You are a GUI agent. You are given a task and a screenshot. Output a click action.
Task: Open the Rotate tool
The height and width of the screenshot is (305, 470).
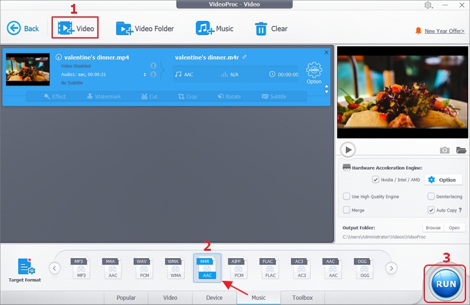(x=229, y=96)
